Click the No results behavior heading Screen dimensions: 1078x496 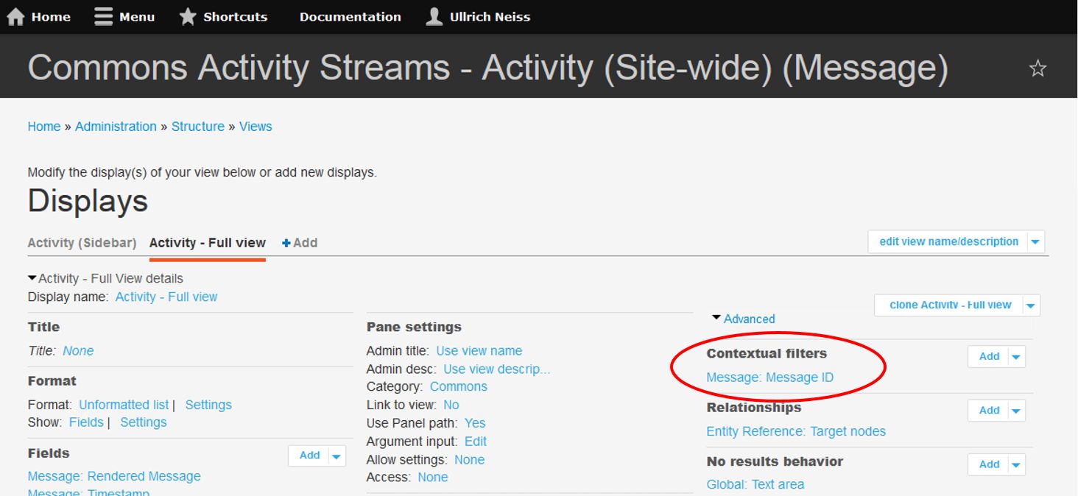point(775,461)
